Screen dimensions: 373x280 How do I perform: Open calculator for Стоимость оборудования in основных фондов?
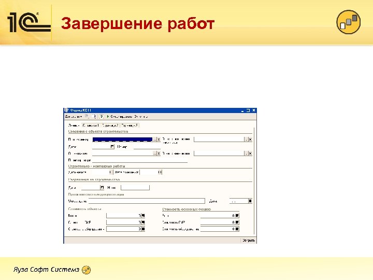click(237, 229)
